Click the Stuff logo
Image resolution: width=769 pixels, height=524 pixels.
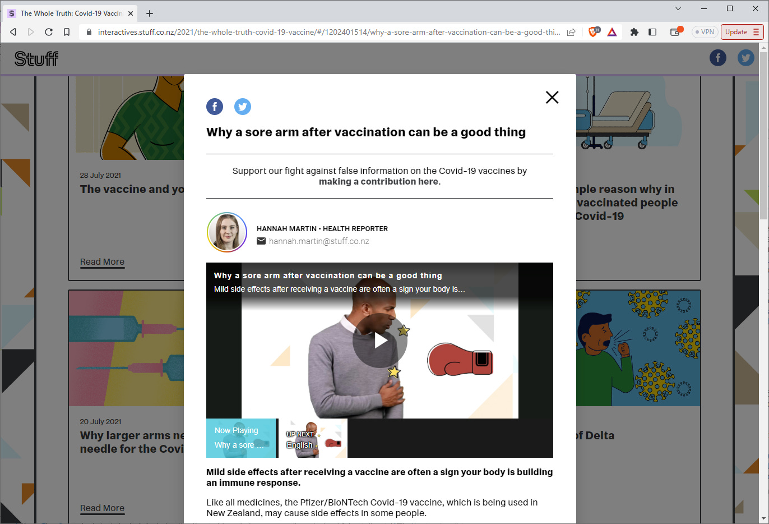click(x=36, y=58)
